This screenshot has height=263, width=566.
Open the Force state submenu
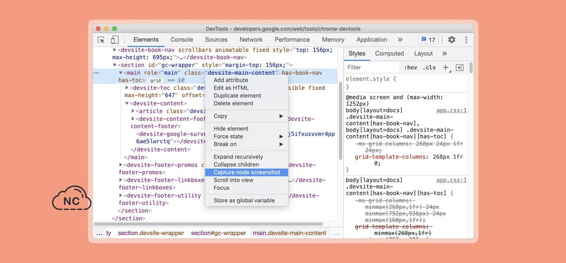coord(247,136)
